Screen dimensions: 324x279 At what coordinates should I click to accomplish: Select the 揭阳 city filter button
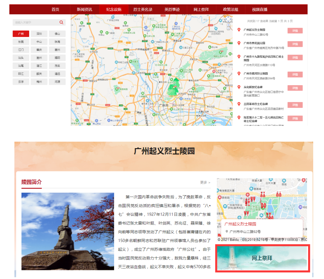57,58
